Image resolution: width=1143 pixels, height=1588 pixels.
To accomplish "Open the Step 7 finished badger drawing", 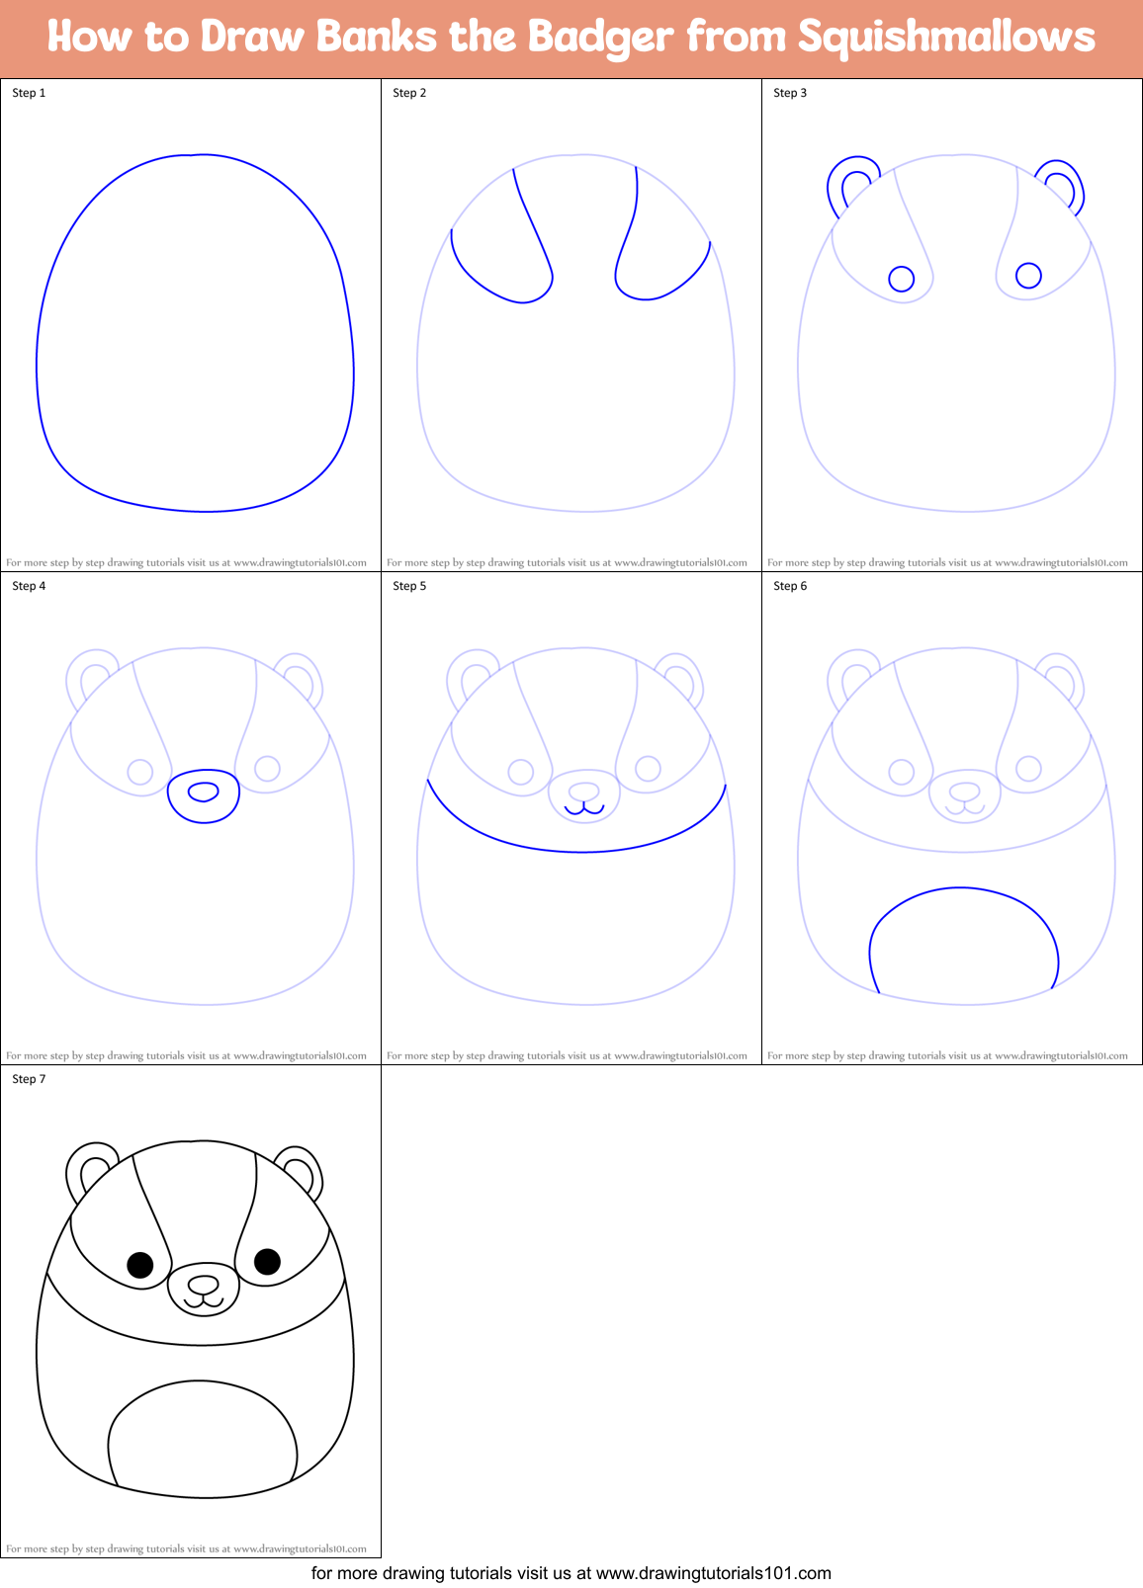I will tap(195, 1319).
